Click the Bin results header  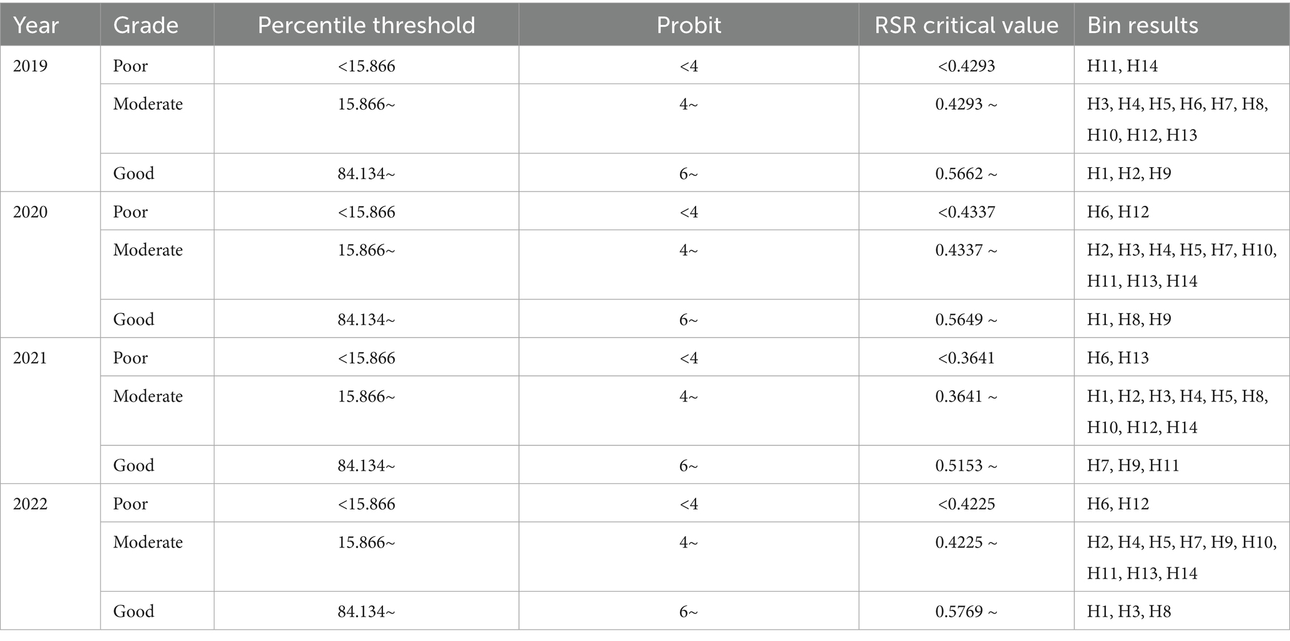coord(1143,25)
